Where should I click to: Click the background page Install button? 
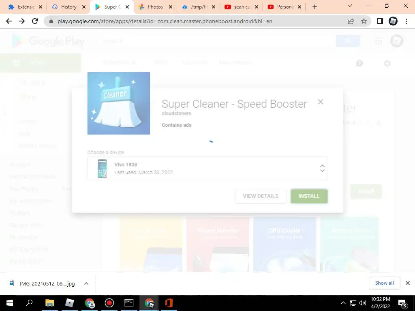(x=366, y=191)
